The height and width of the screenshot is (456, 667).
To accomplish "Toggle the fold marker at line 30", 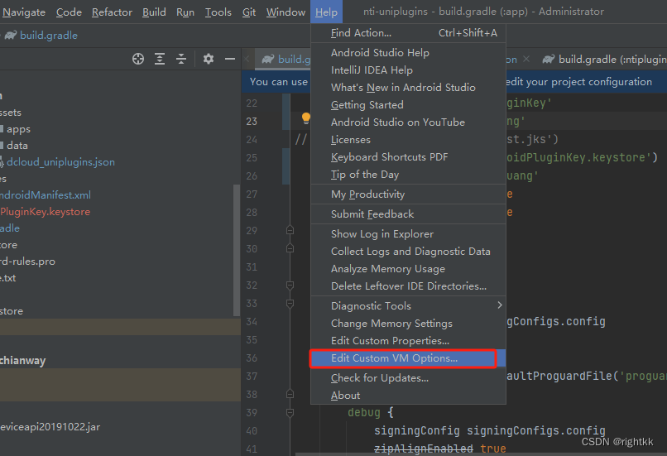I will [x=290, y=248].
